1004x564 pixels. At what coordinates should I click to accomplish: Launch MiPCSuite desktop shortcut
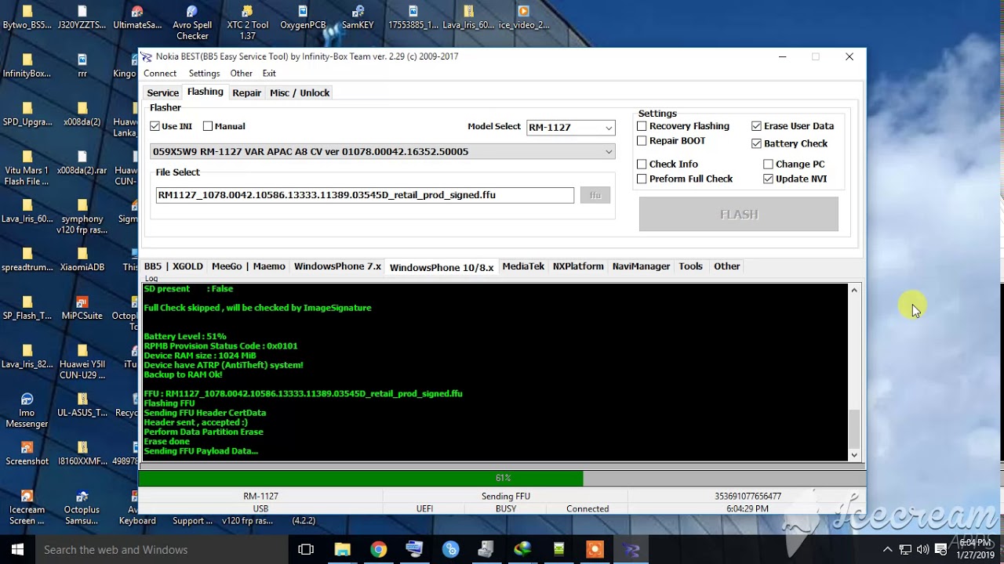[x=82, y=309]
